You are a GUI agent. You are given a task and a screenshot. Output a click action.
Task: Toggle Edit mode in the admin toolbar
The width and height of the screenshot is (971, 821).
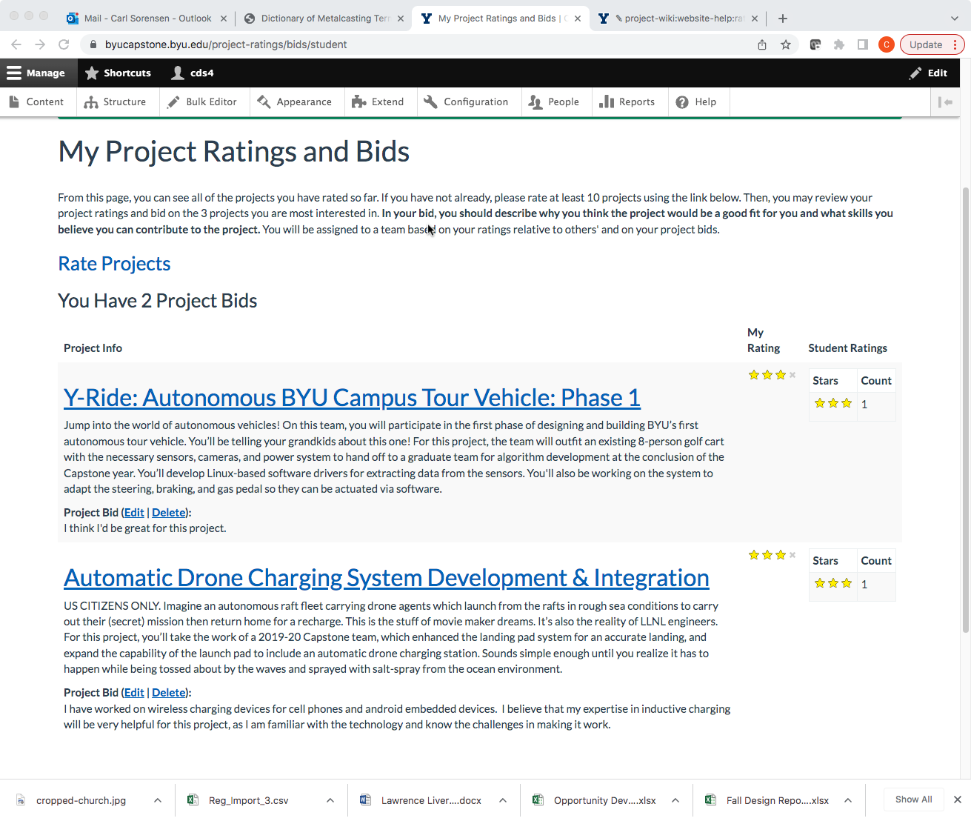[928, 73]
